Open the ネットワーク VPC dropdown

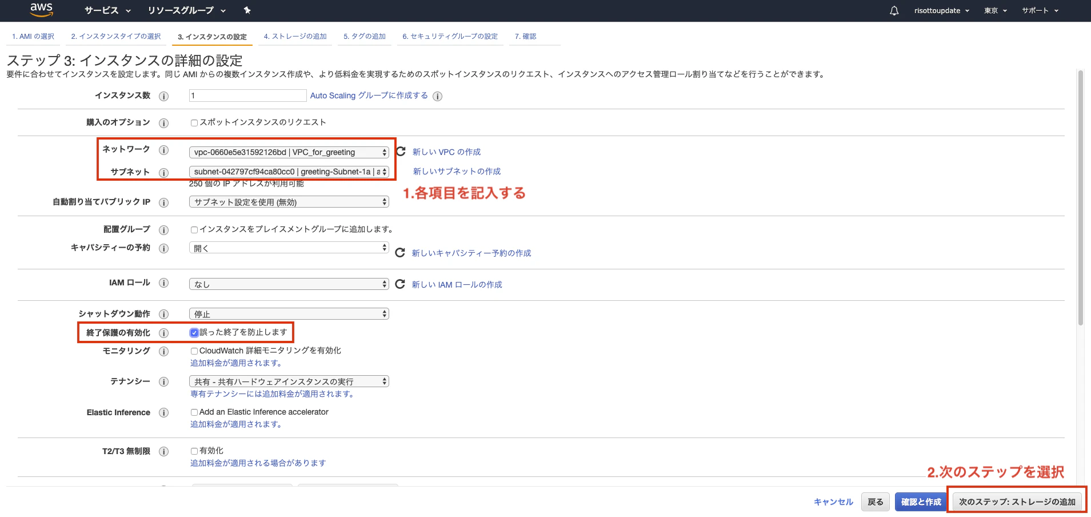click(x=289, y=152)
